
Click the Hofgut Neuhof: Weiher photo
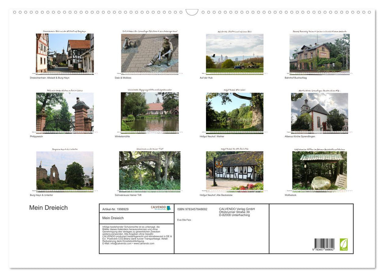pyautogui.click(x=234, y=112)
